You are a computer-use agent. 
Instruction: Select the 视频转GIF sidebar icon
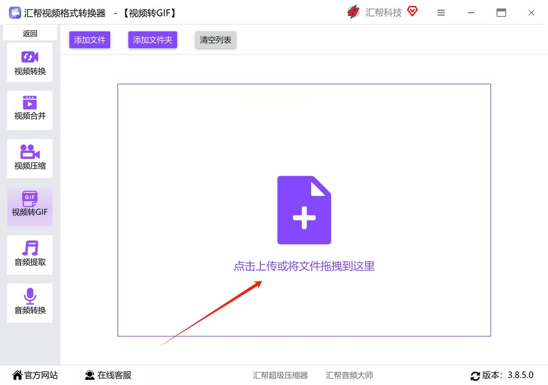(x=30, y=199)
